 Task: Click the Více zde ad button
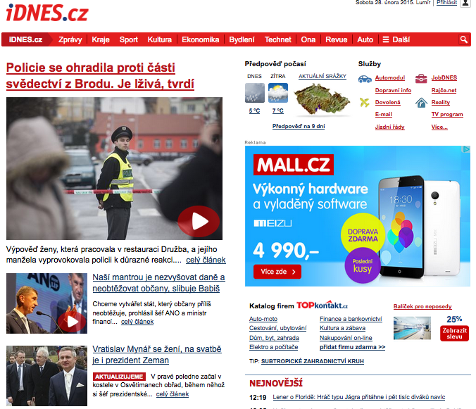[277, 272]
